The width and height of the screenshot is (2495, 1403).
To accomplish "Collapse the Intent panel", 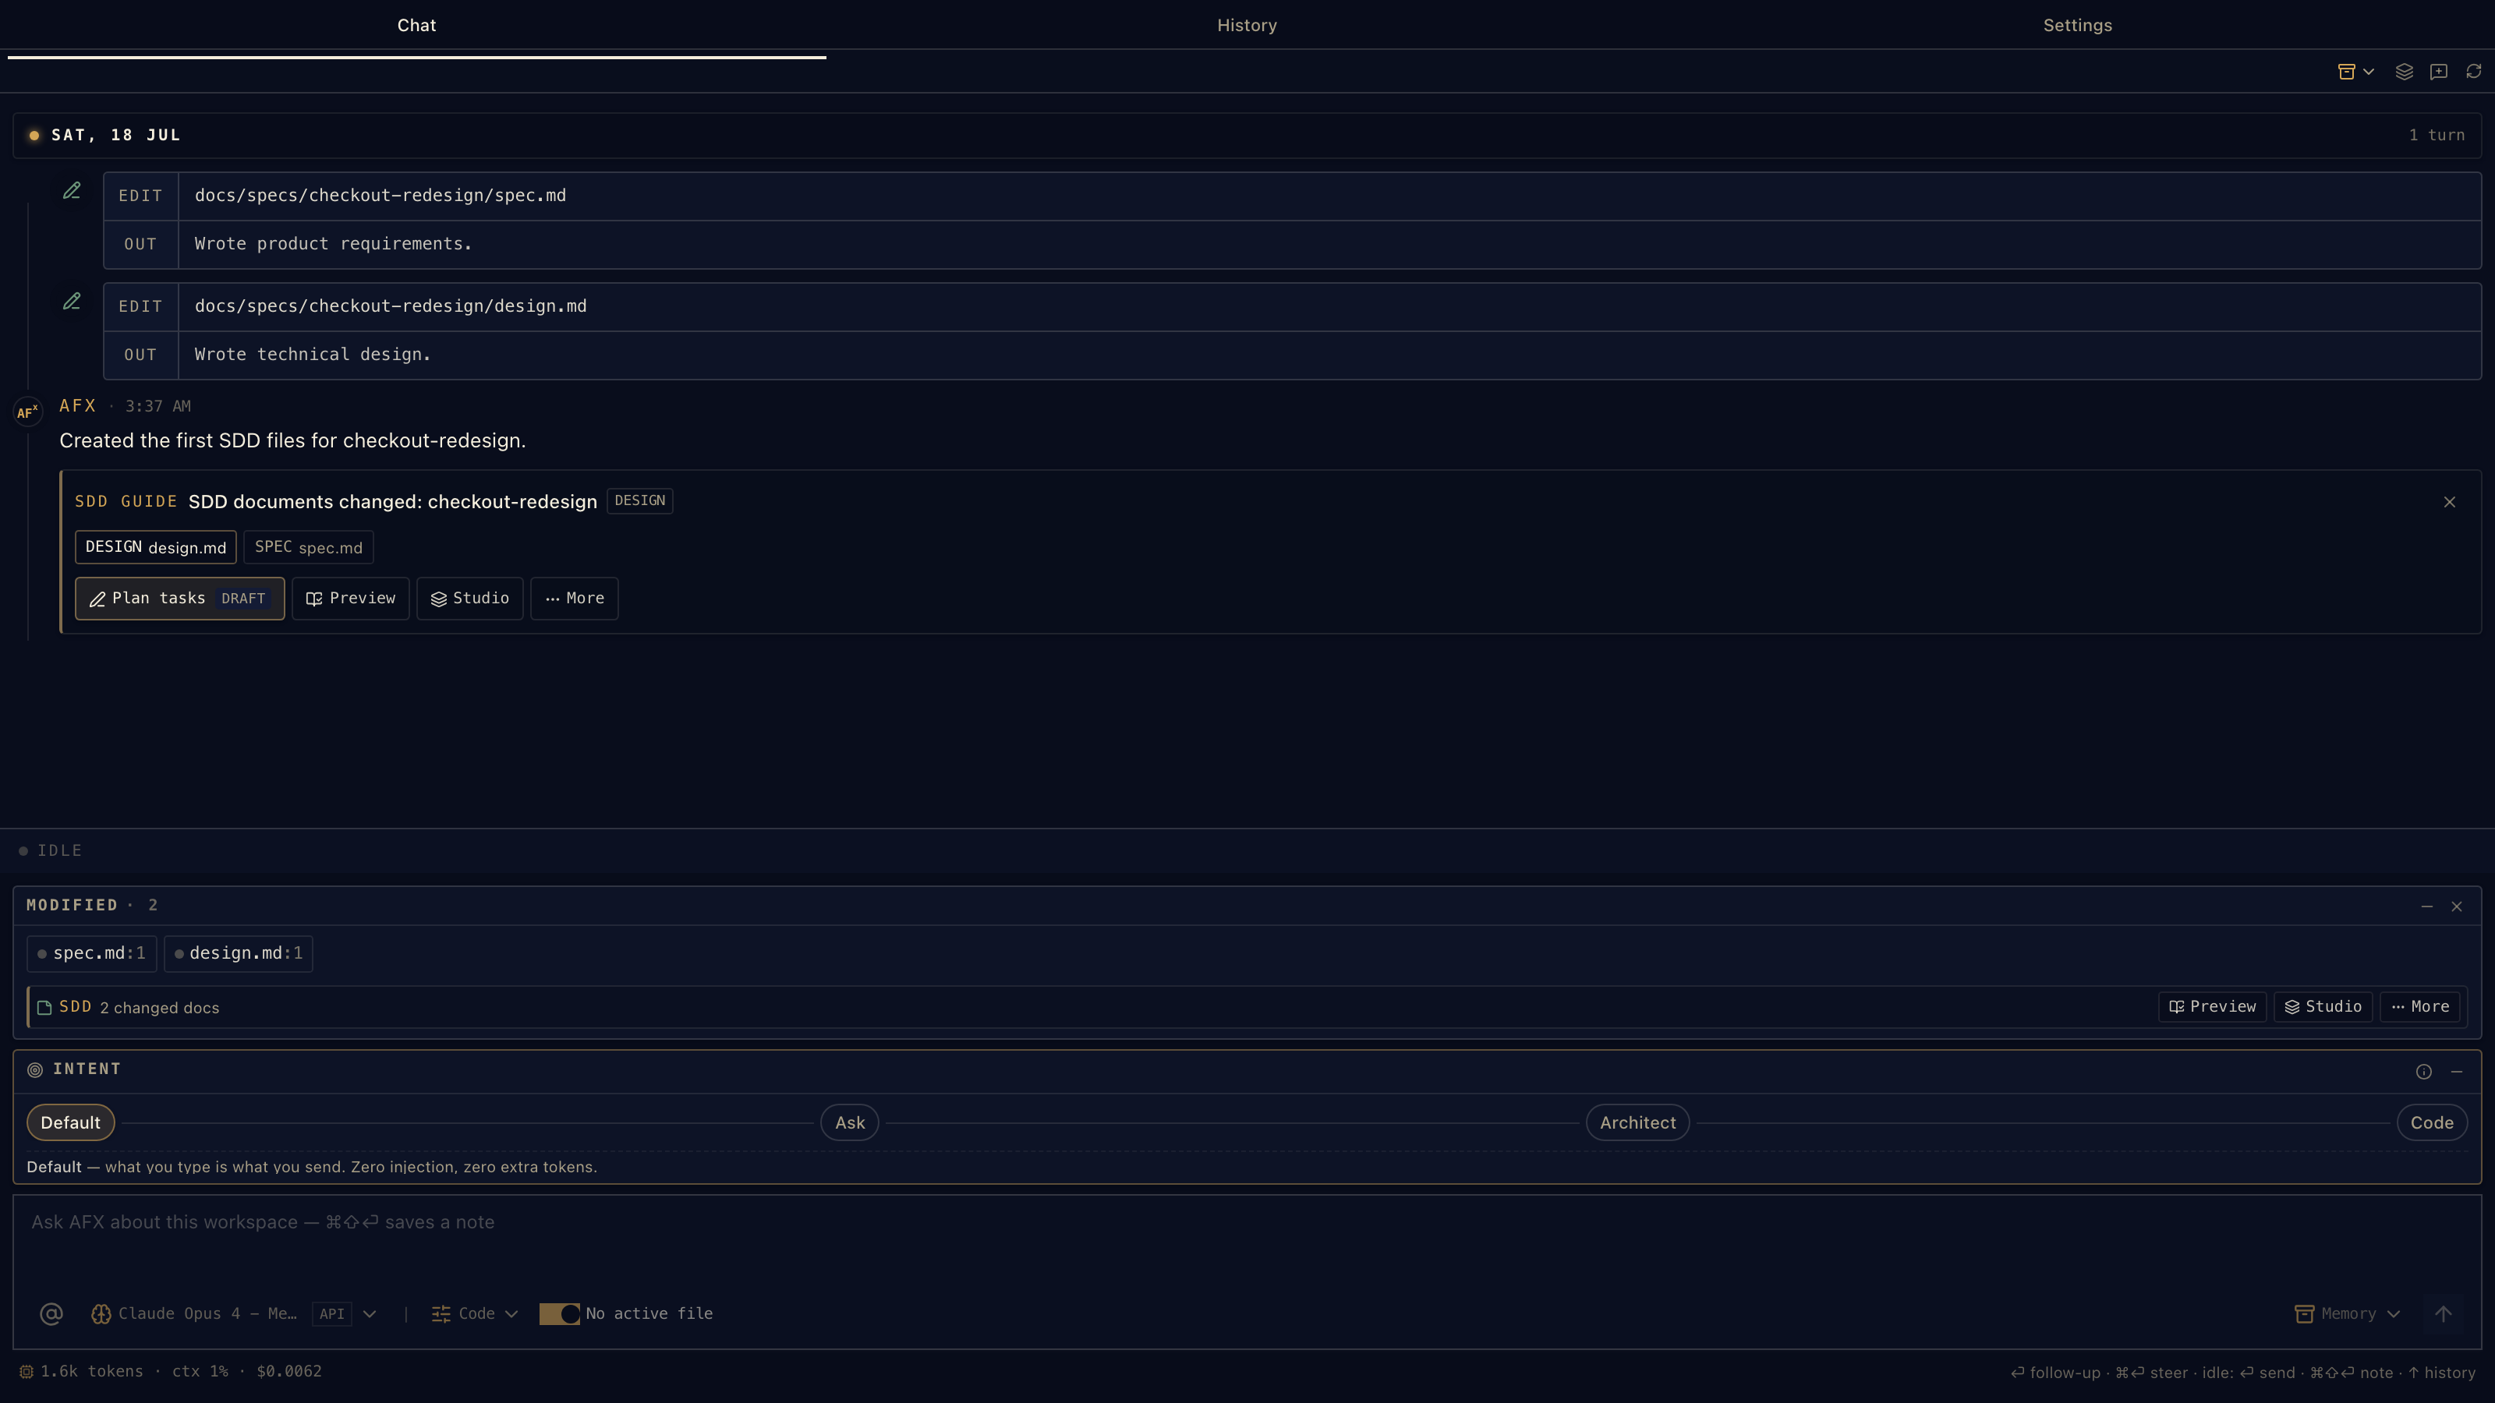I will pyautogui.click(x=2456, y=1072).
